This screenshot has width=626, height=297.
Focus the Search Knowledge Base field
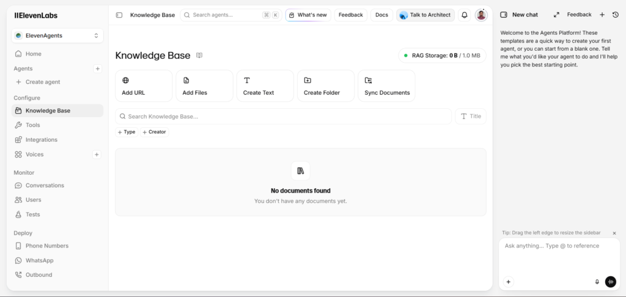284,116
